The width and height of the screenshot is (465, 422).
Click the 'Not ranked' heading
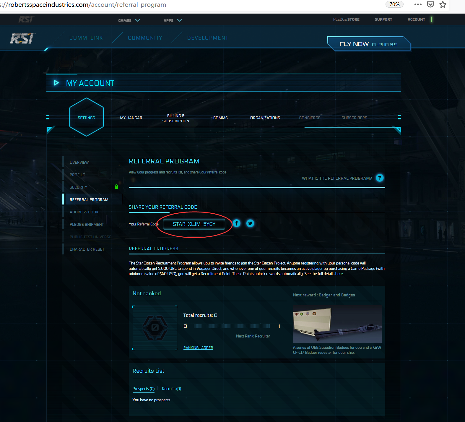(147, 293)
